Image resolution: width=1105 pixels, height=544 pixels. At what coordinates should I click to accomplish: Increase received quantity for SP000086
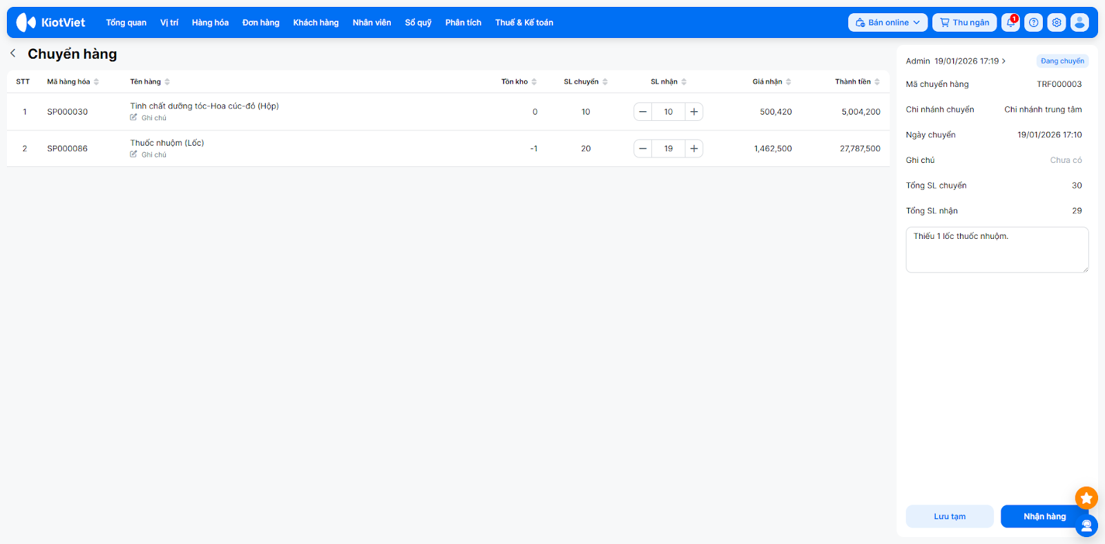[694, 148]
